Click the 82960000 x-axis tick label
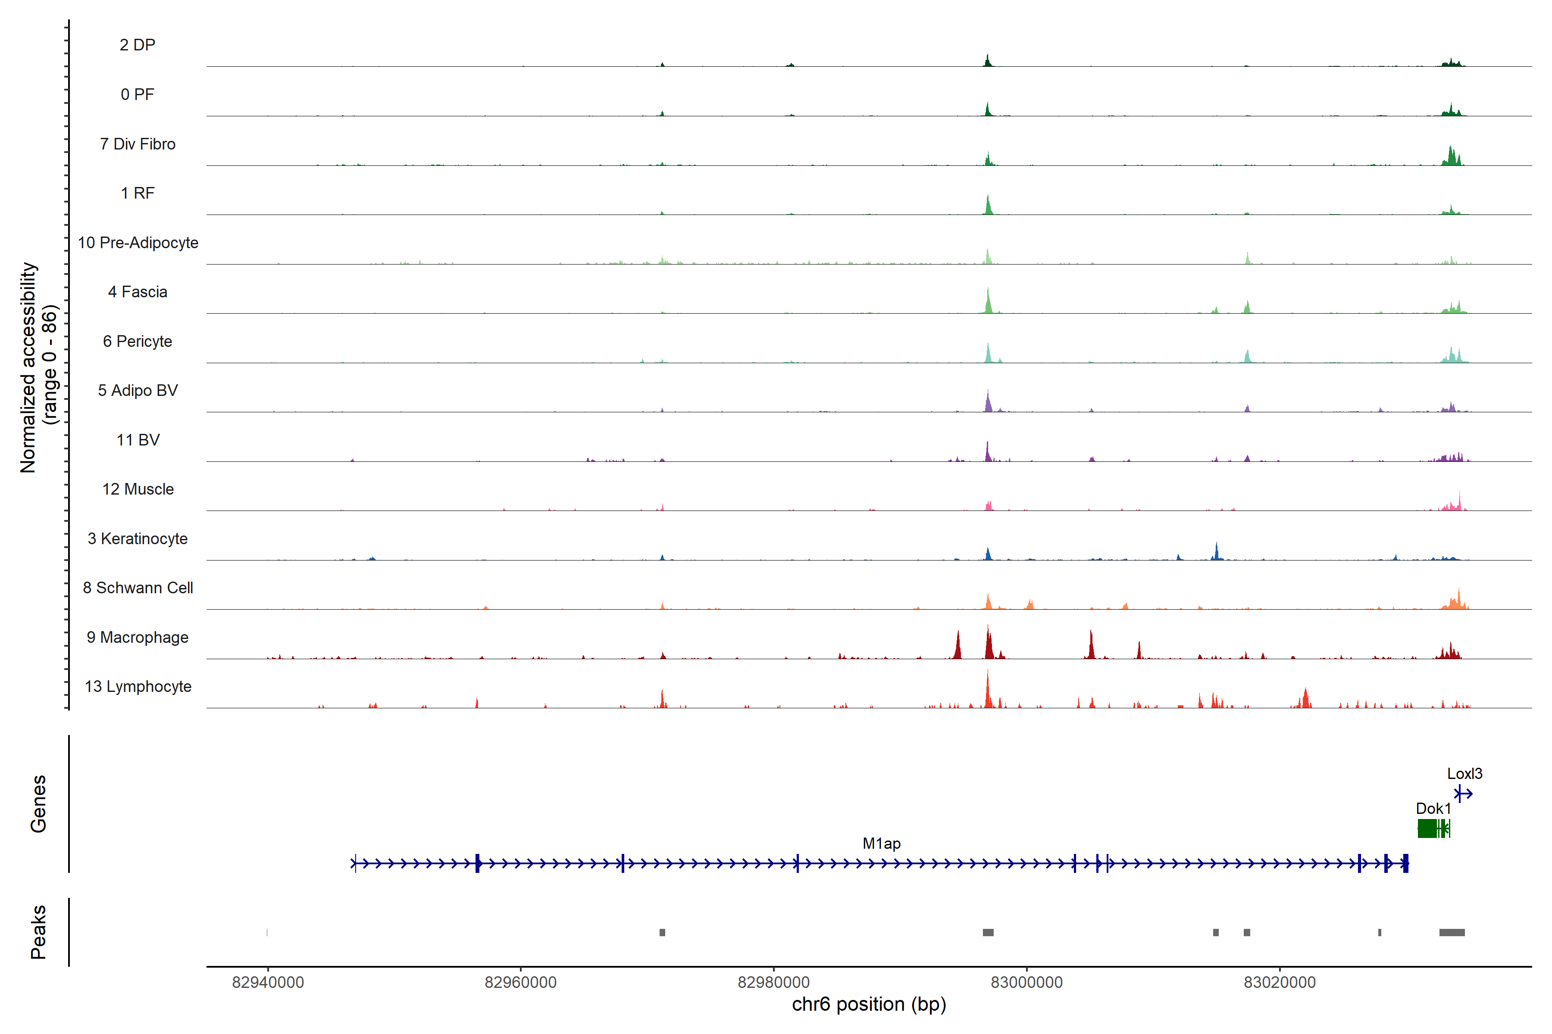 pos(521,982)
